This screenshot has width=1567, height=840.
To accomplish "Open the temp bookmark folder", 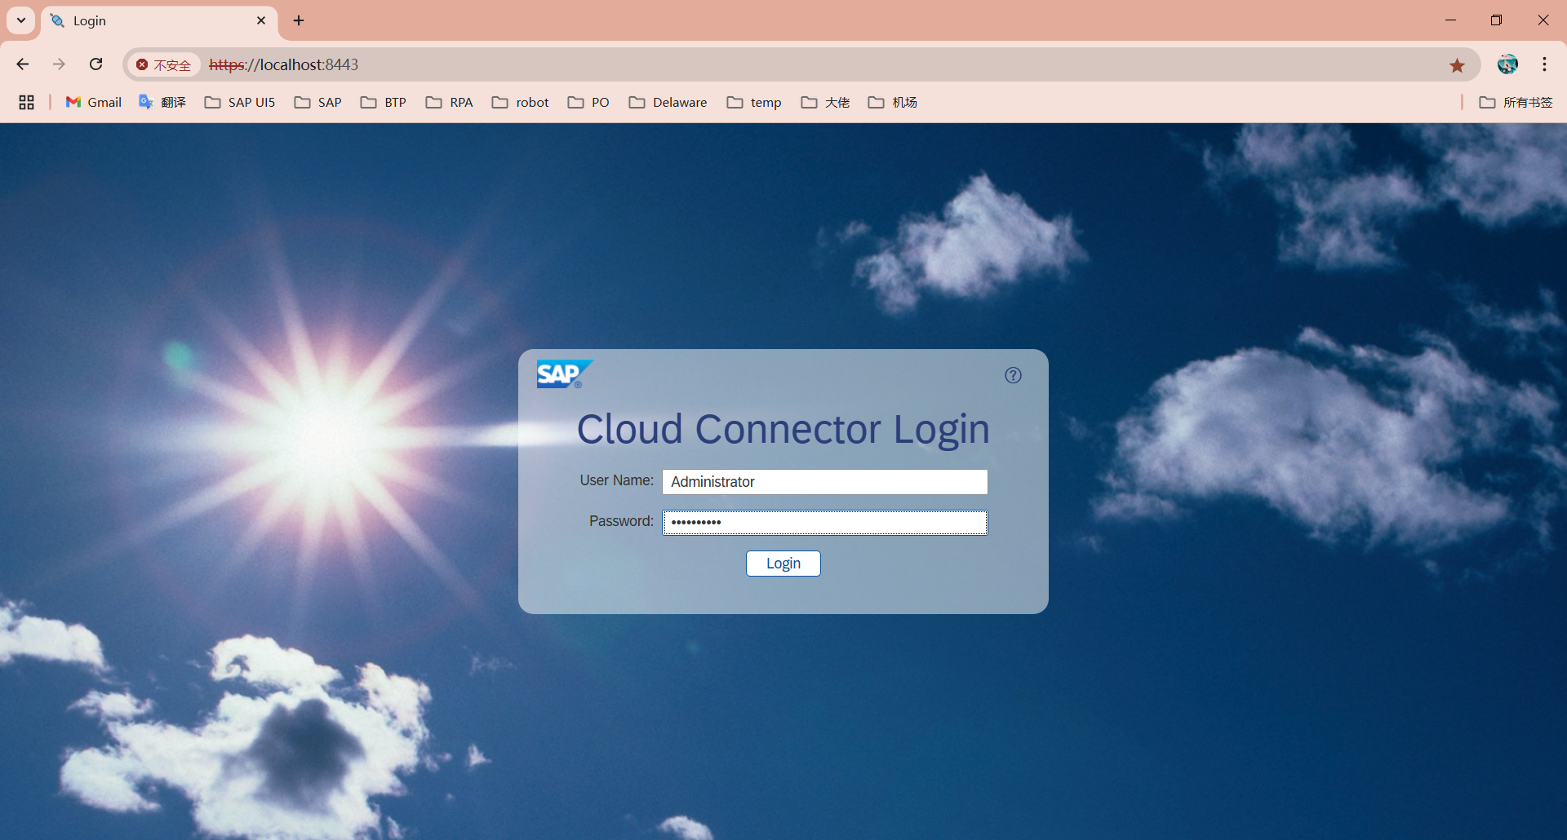I will pos(754,102).
